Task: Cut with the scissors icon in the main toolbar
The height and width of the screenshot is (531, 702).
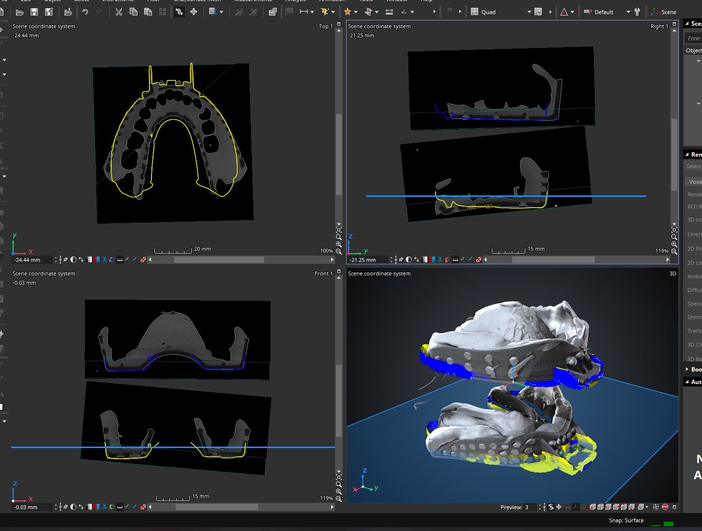Action: [x=118, y=12]
